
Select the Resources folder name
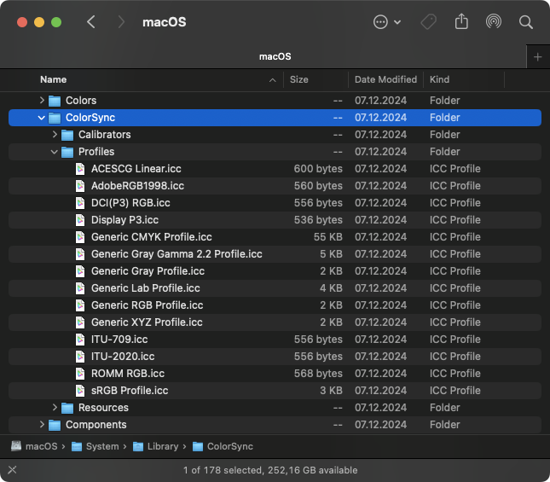[103, 408]
